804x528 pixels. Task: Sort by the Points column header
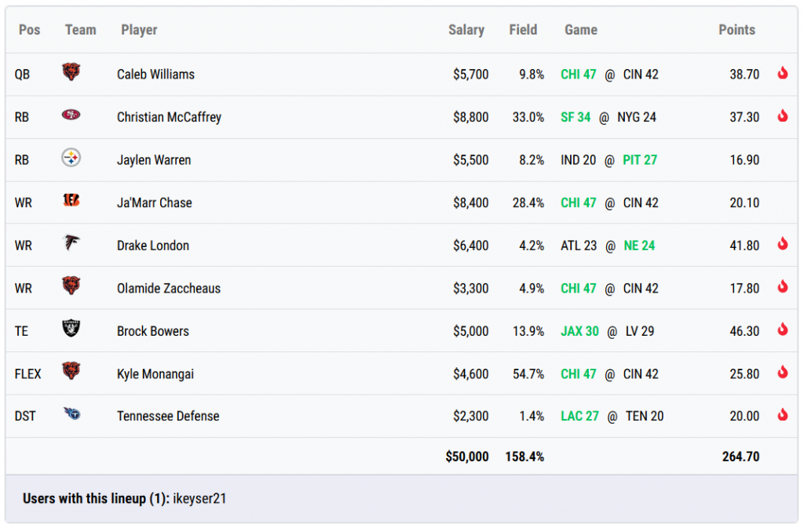click(x=736, y=30)
